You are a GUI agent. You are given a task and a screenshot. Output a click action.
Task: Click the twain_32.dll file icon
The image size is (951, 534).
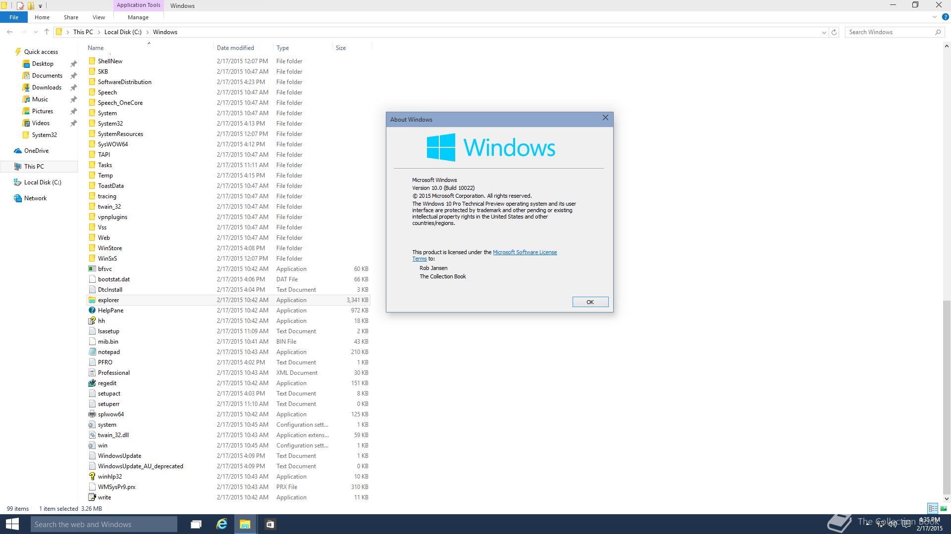click(x=92, y=435)
